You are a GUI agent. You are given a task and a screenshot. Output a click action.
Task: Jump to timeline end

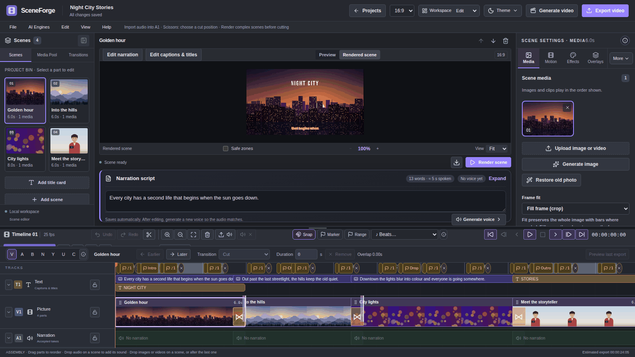point(582,234)
